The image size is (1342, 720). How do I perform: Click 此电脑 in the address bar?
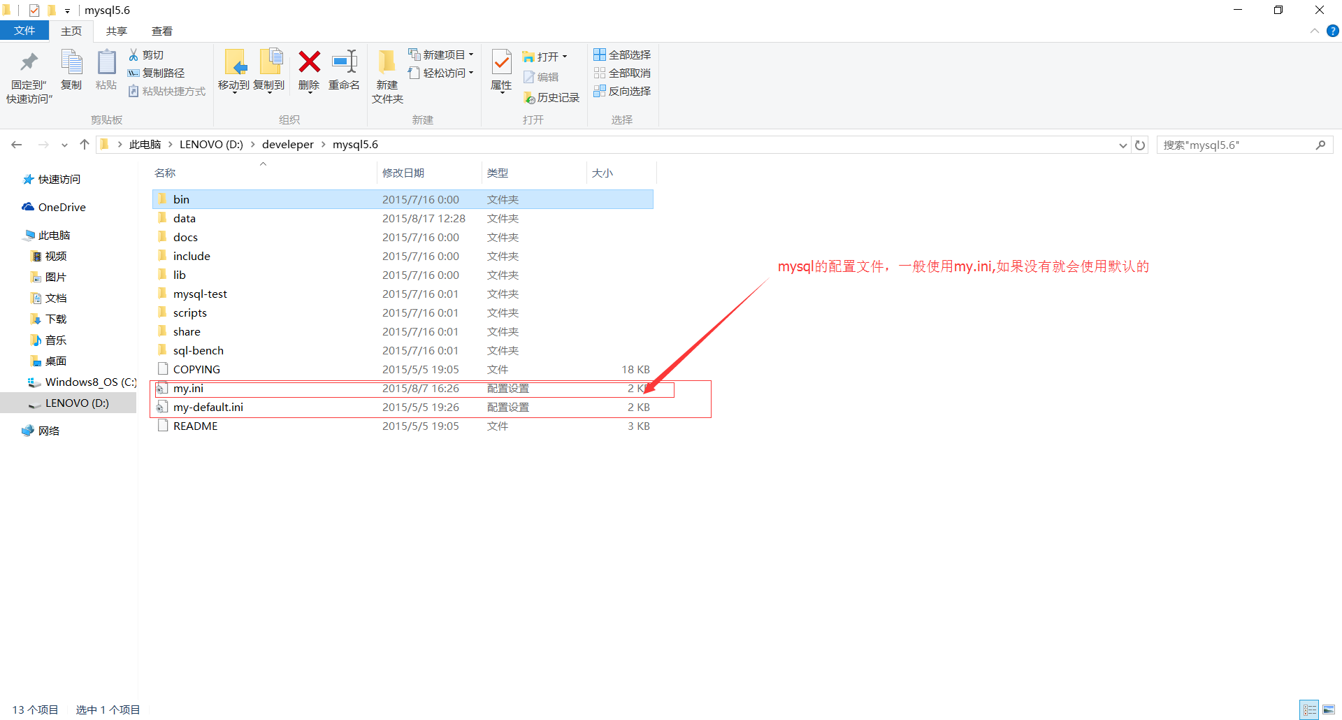click(145, 145)
